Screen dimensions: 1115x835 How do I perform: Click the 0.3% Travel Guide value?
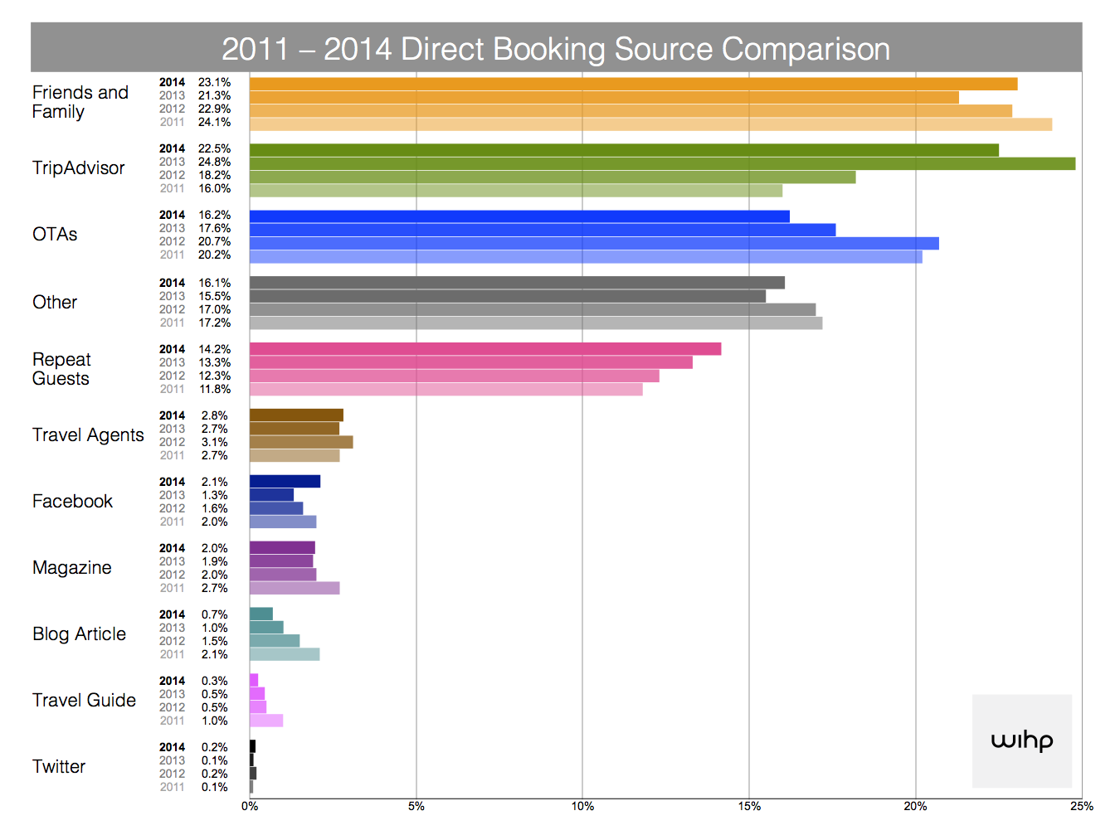coord(214,681)
